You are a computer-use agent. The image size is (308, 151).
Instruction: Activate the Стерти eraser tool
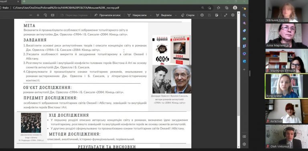click(x=188, y=15)
